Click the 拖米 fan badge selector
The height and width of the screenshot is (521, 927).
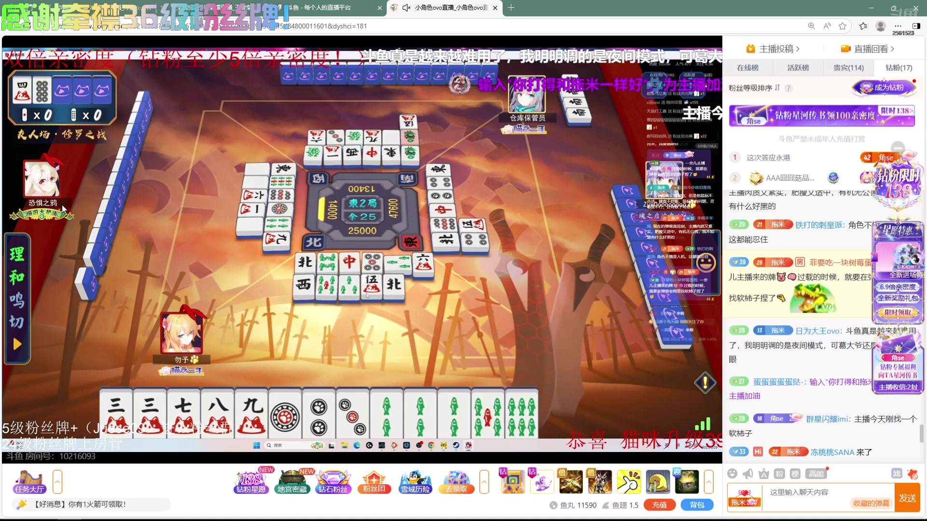[x=744, y=498]
